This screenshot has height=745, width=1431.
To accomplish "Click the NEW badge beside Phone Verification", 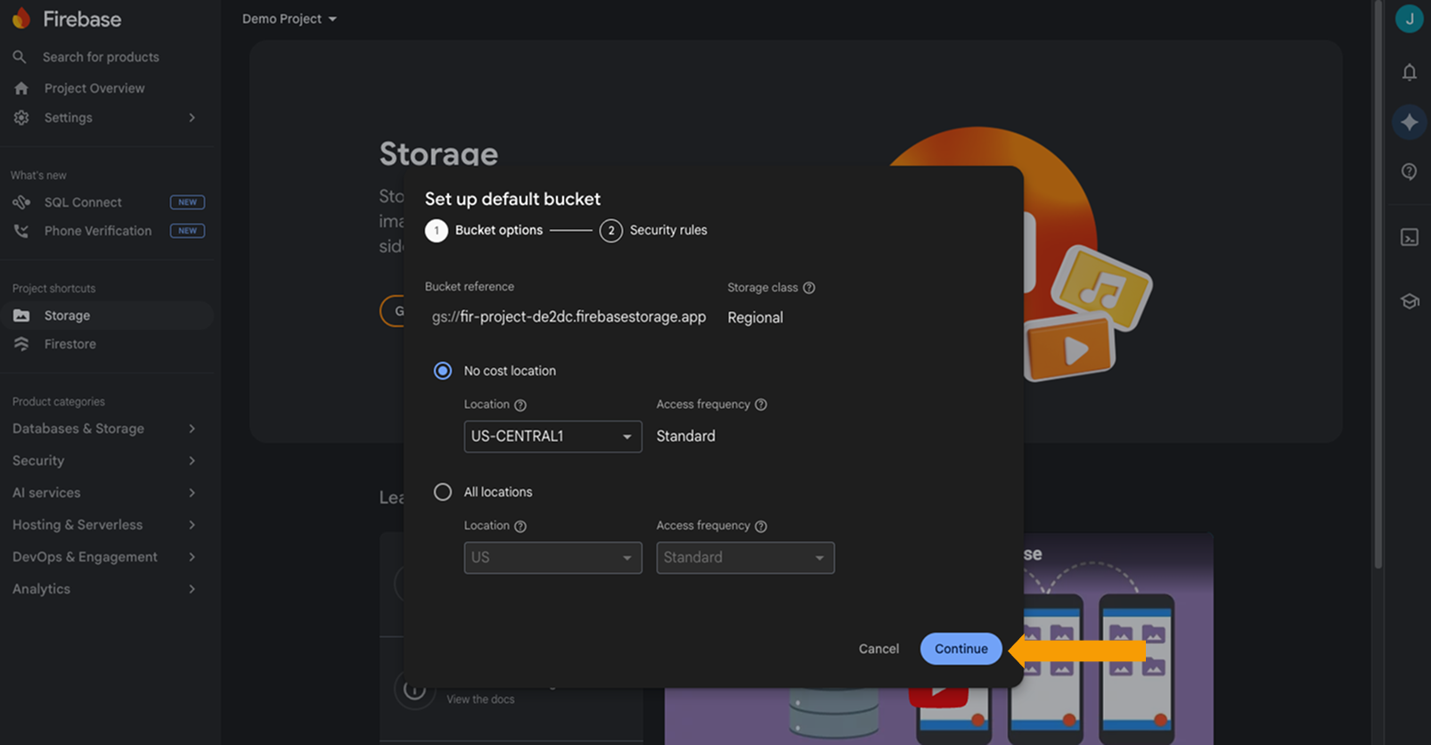I will 187,231.
